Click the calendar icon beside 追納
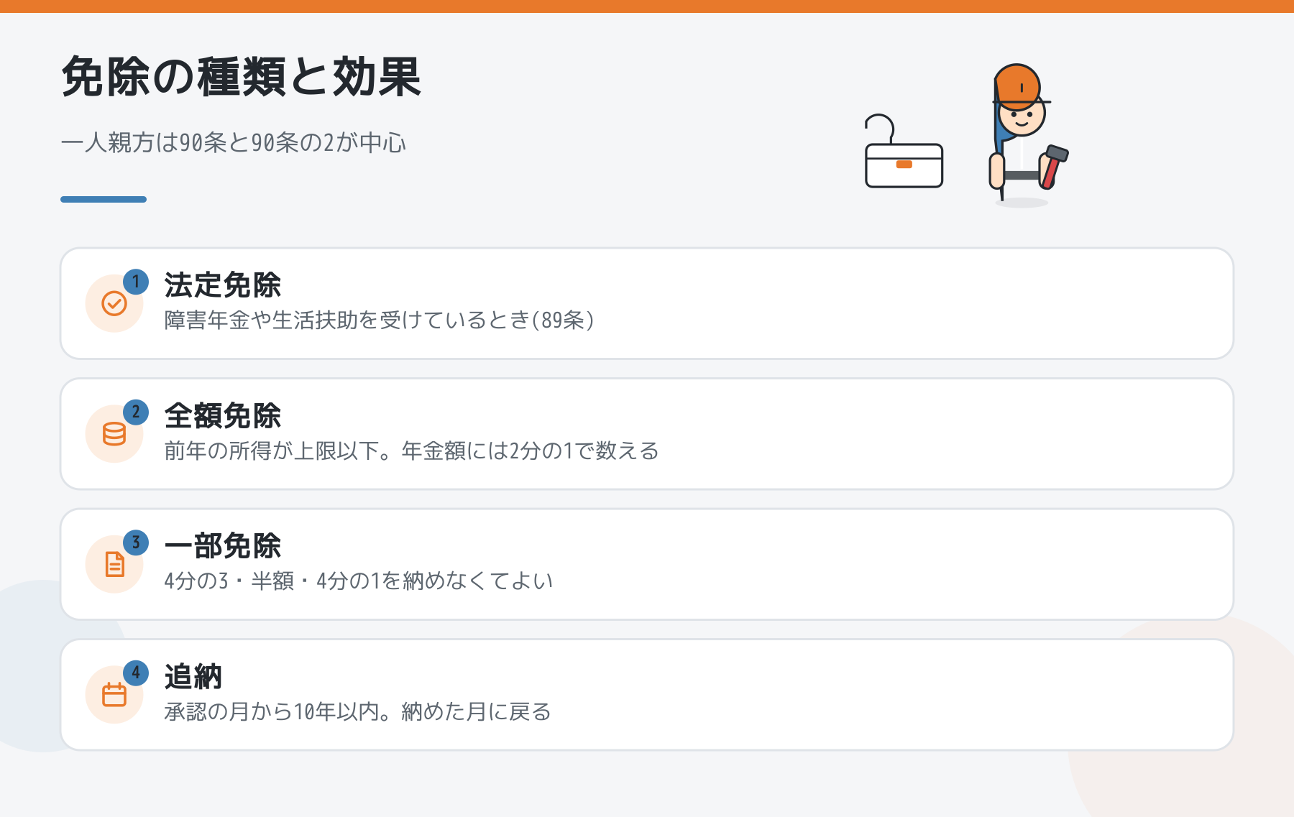Viewport: 1294px width, 817px height. [x=114, y=695]
